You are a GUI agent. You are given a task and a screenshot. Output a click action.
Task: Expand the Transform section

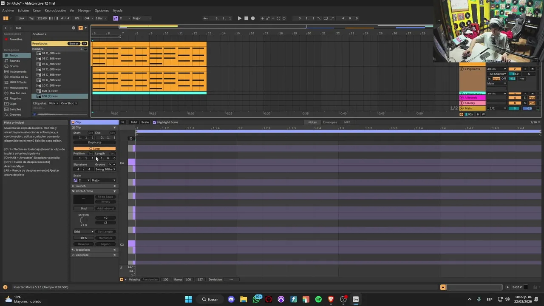(94, 250)
